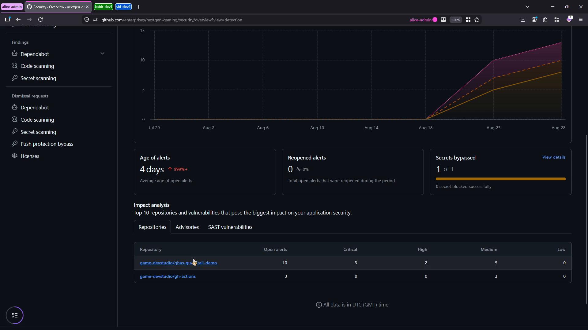Open game-devstudio/gh-actions repository link

[x=168, y=276]
